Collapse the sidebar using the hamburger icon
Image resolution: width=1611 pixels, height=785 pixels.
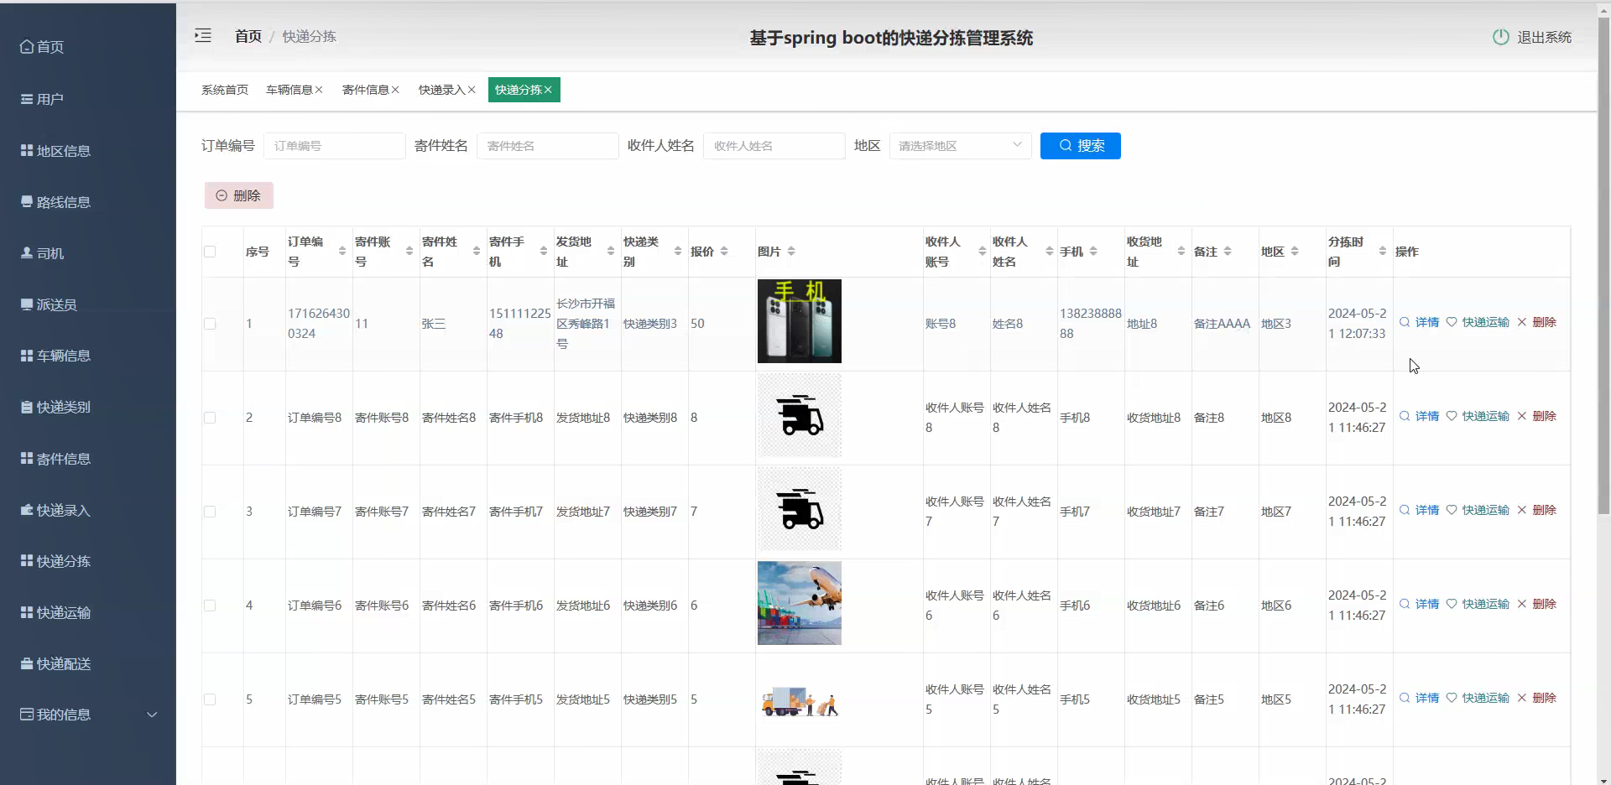click(202, 35)
